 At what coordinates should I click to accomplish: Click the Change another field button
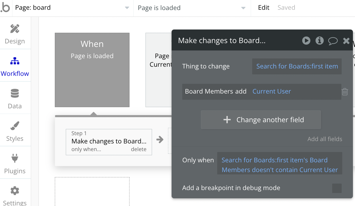tap(261, 120)
